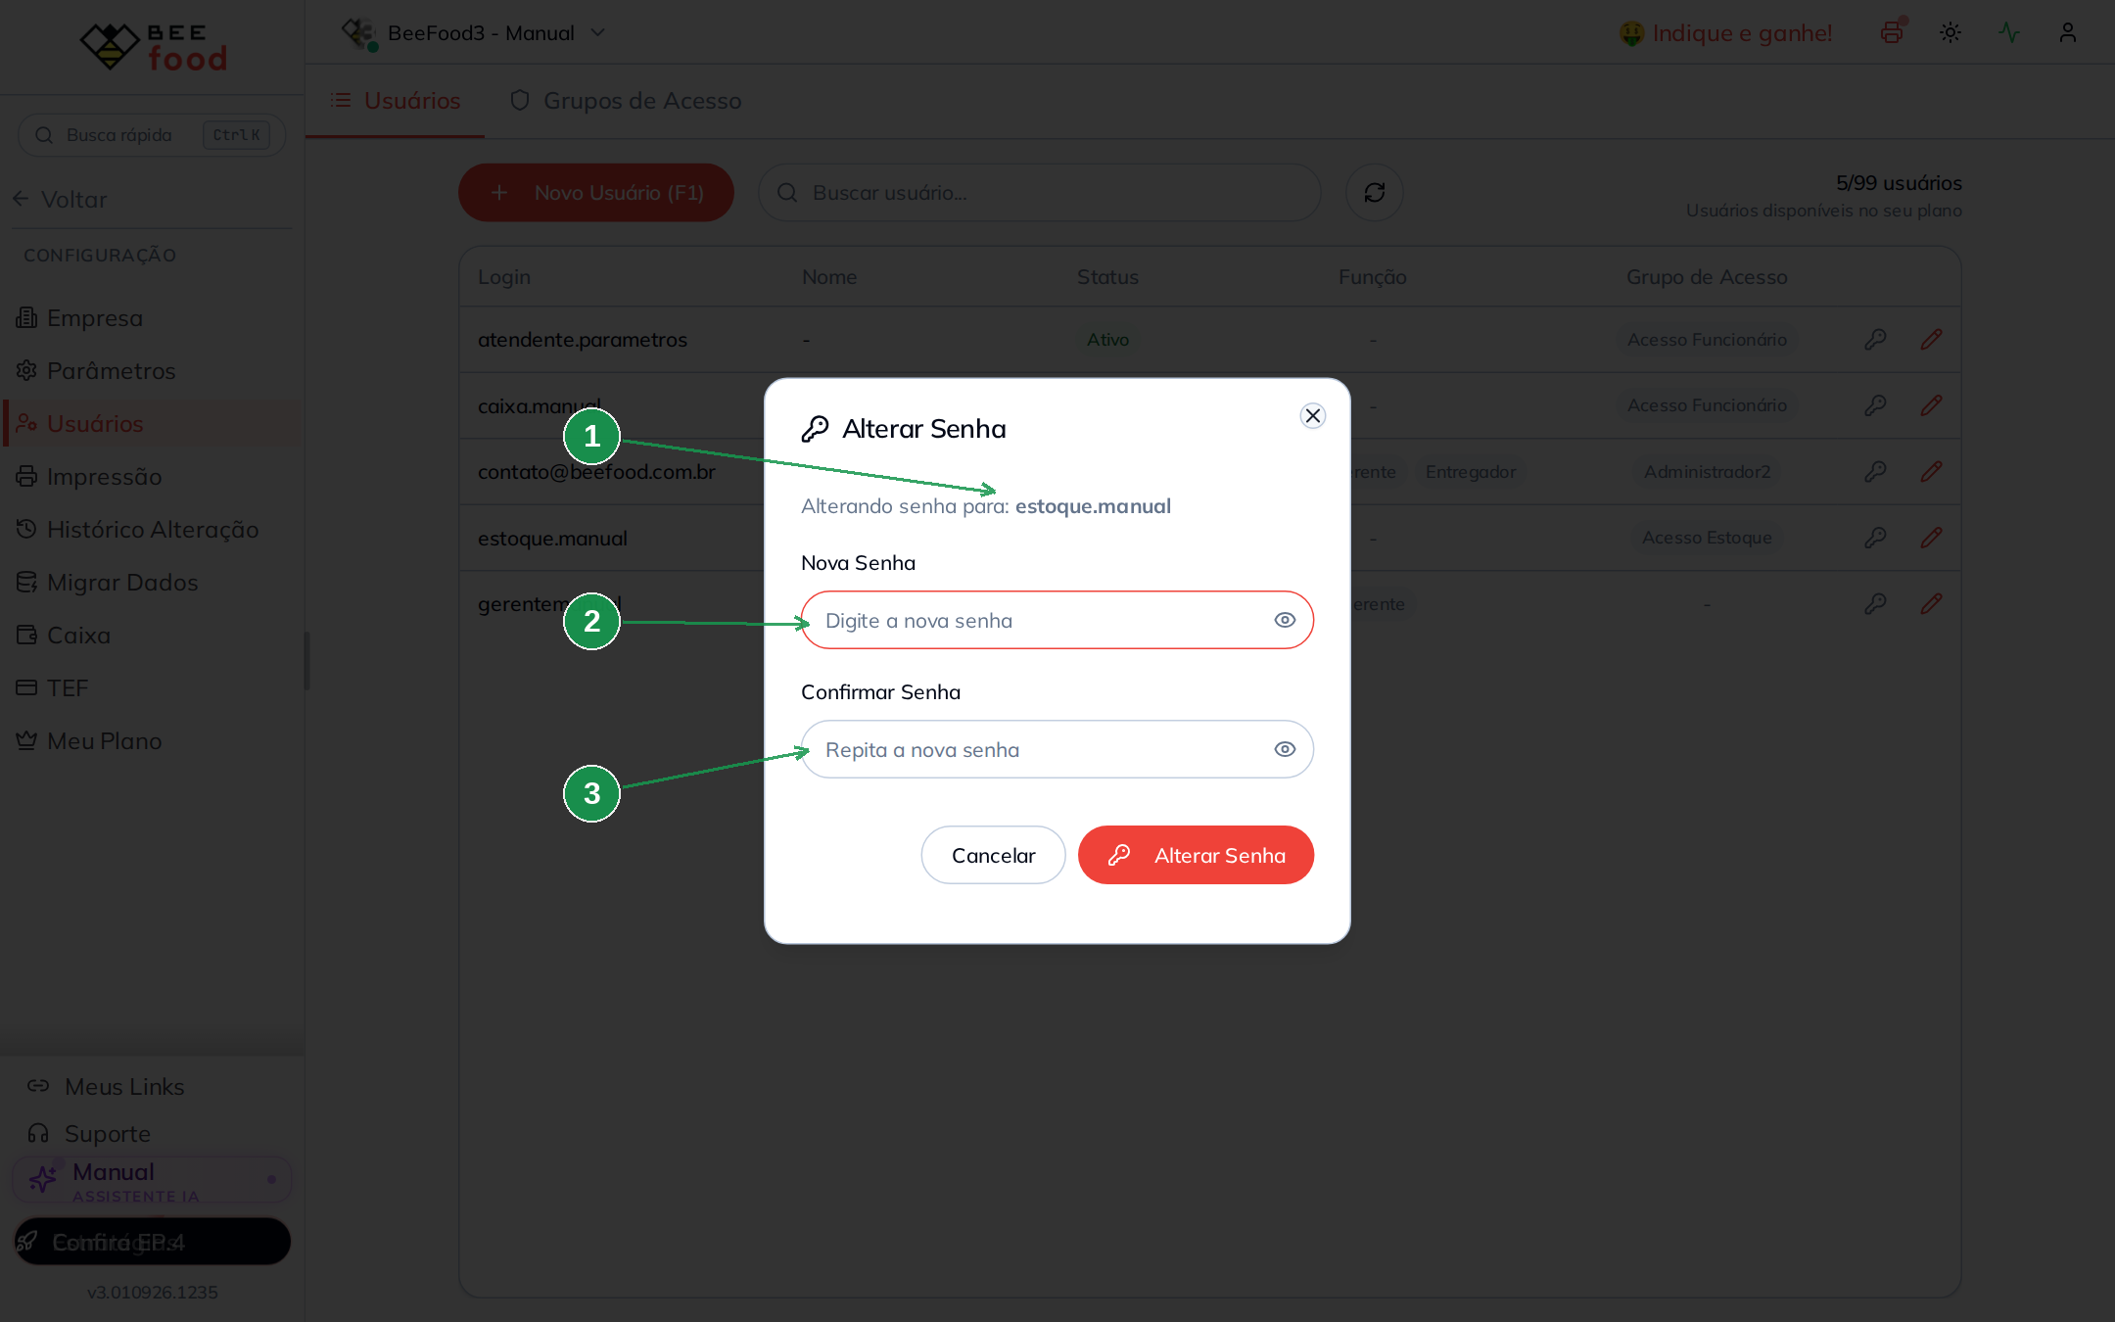The height and width of the screenshot is (1322, 2115).
Task: Refresh the users list
Action: pyautogui.click(x=1375, y=193)
